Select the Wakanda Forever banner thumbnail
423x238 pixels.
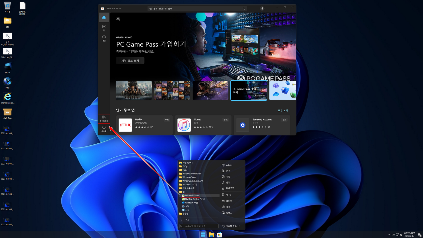[134, 90]
